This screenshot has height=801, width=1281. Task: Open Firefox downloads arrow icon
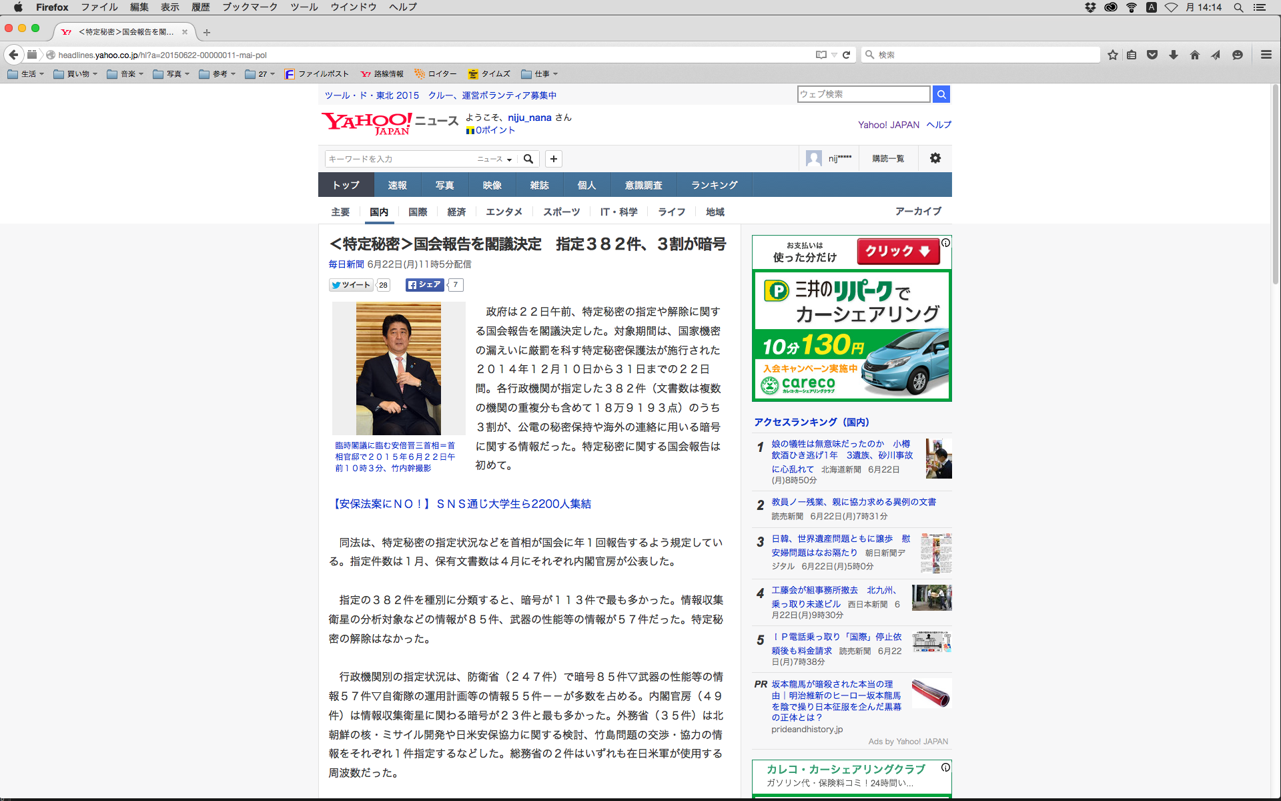tap(1174, 55)
